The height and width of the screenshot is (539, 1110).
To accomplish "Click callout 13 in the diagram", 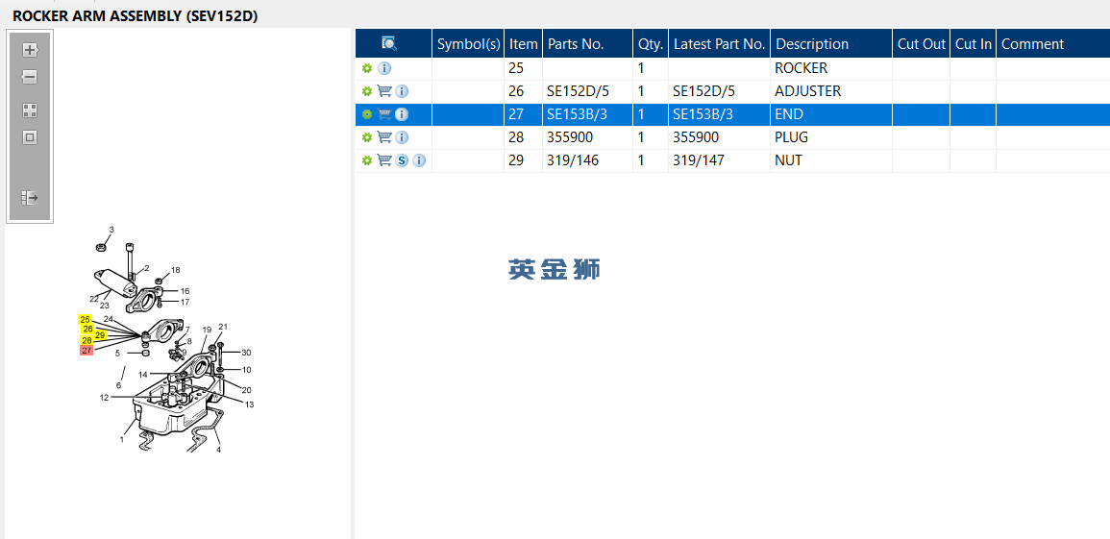I will coord(249,404).
